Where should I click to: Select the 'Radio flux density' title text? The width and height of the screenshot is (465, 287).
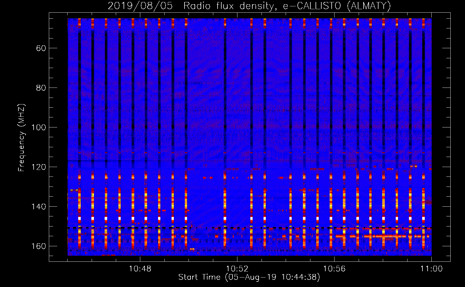click(228, 6)
